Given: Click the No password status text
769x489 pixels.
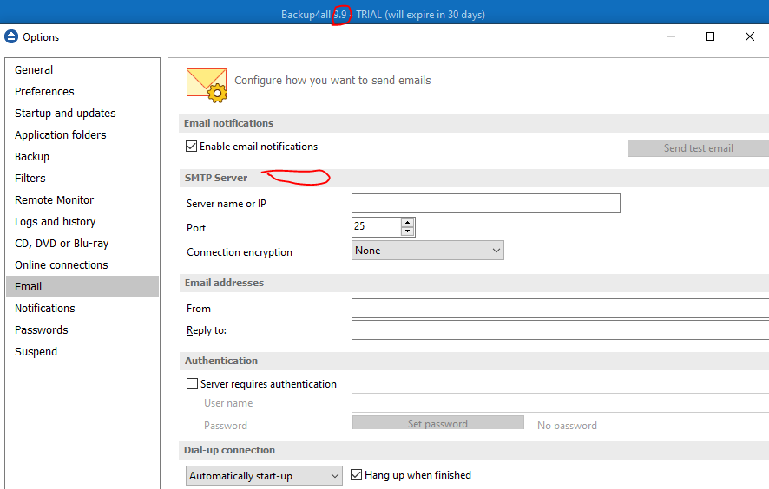Looking at the screenshot, I should pos(567,426).
